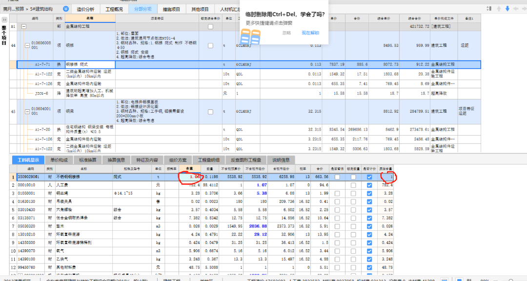The image size is (527, 281).
Task: Click the 运距 remark cell in 钢梯 row
Action: (469, 45)
